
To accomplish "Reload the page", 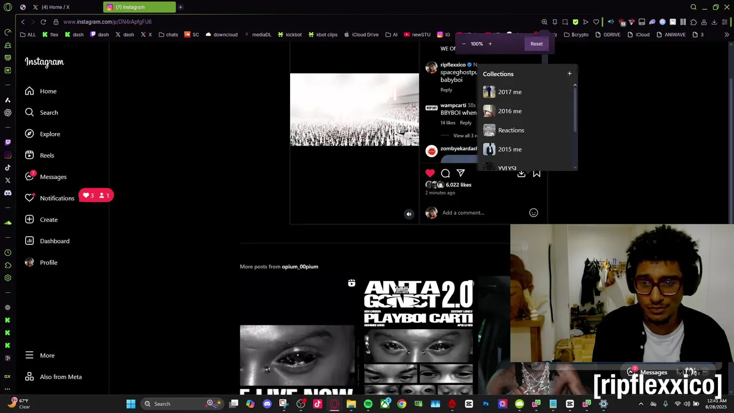I will click(x=43, y=22).
